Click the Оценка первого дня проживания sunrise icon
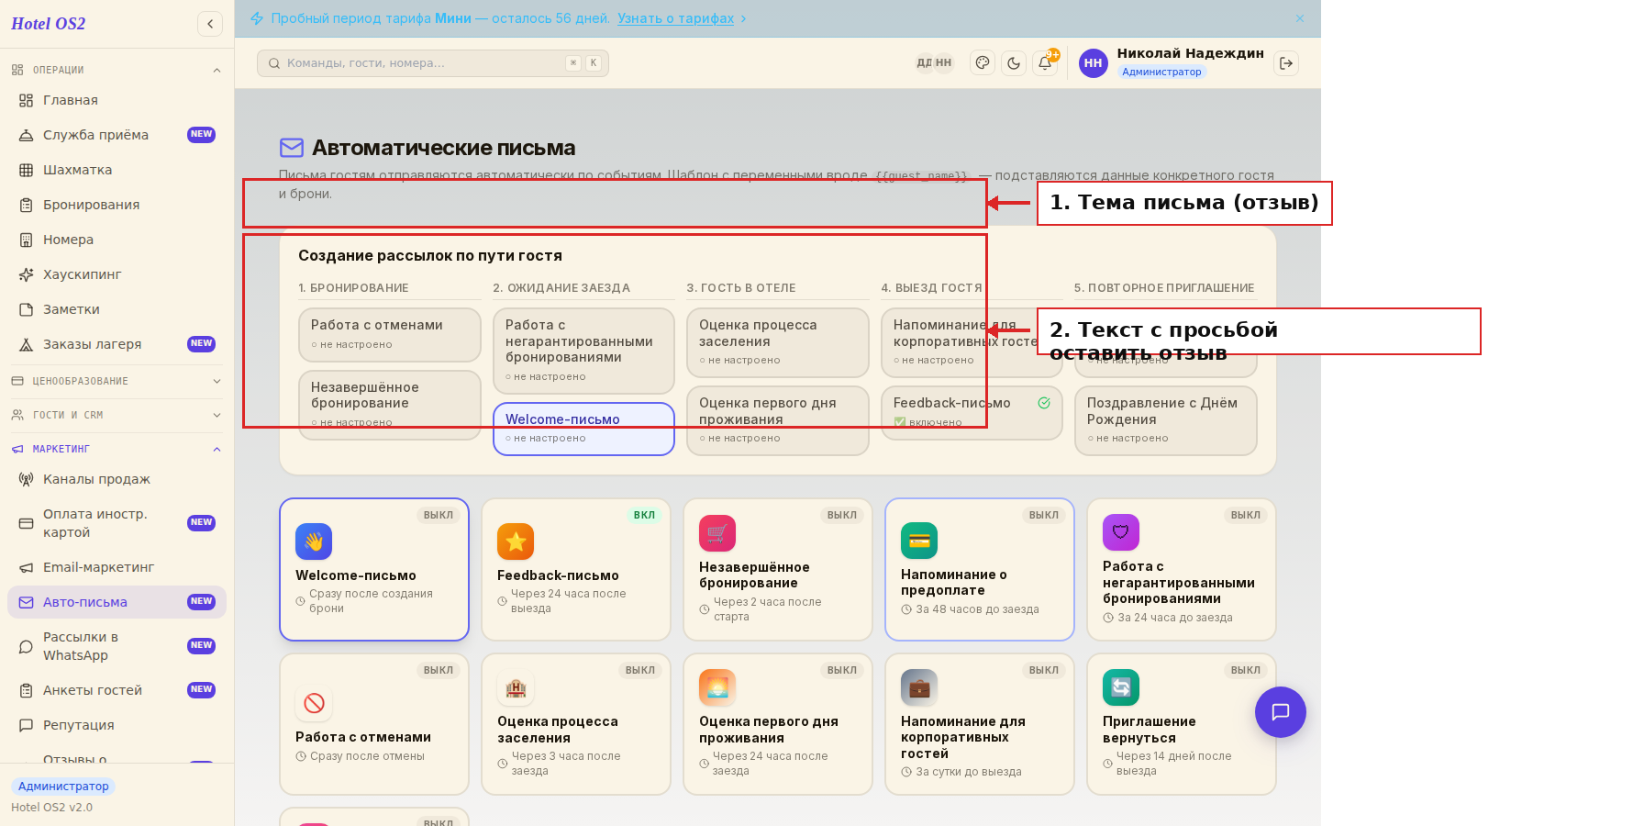 coord(717,687)
